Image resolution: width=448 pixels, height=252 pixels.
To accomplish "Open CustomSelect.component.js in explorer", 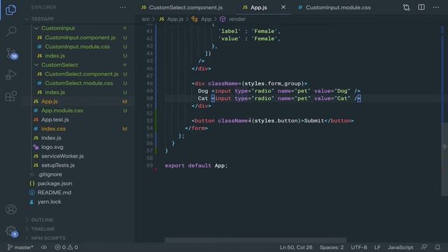I will pos(81,74).
